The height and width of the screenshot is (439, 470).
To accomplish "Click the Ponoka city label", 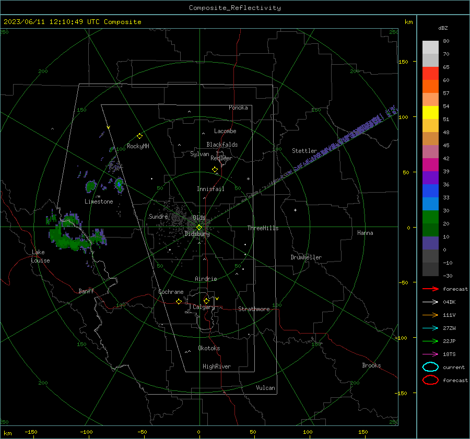I will pos(238,108).
